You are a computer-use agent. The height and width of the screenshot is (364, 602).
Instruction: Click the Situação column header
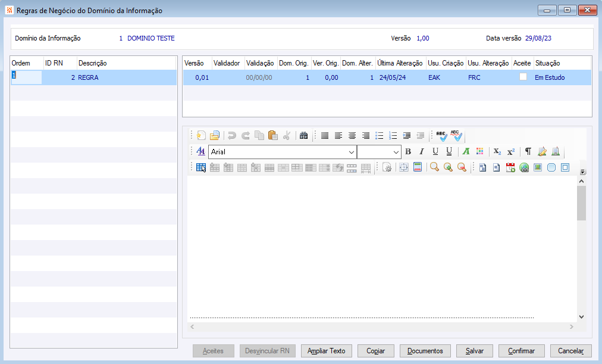[563, 63]
